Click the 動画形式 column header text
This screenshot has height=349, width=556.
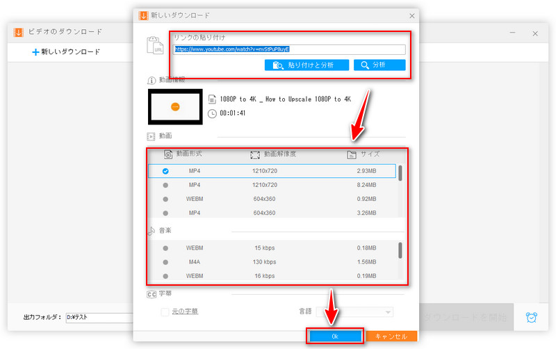point(189,154)
